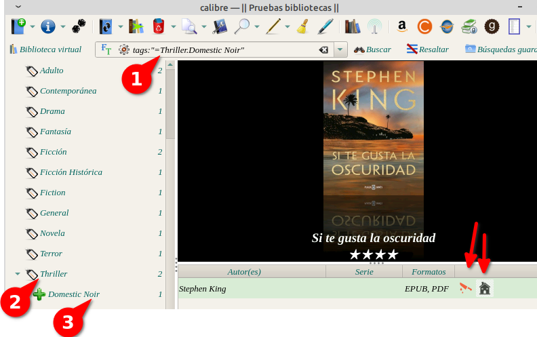Select the Fiction tag
The height and width of the screenshot is (337, 537).
point(52,193)
